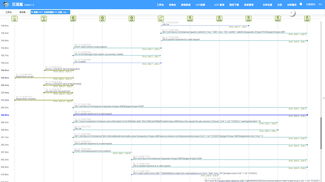Select the UDM node icon
Image resolution: width=325 pixels, height=182 pixels.
(x=219, y=19)
